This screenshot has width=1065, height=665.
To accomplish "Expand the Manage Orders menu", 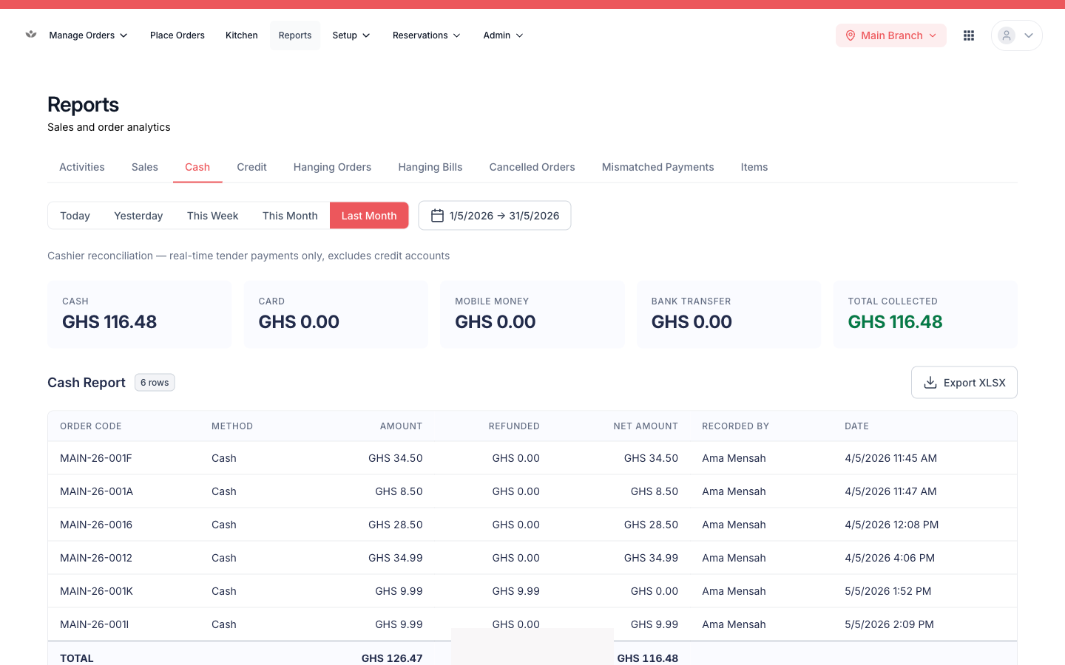I will (x=88, y=35).
